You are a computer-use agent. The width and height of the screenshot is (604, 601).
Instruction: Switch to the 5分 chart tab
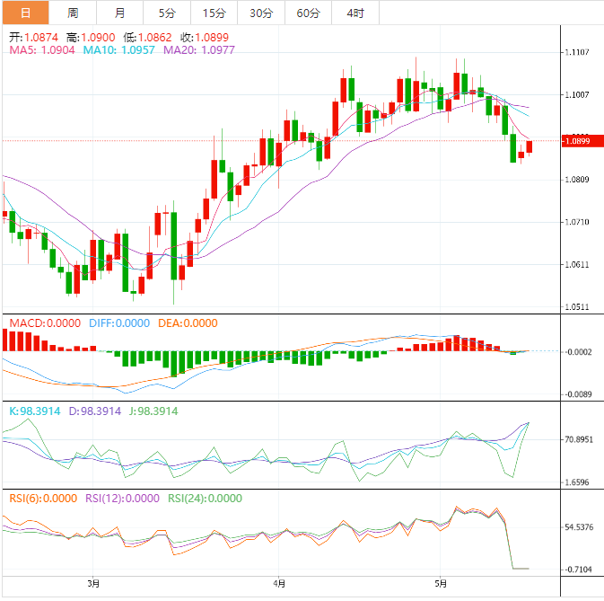click(167, 13)
